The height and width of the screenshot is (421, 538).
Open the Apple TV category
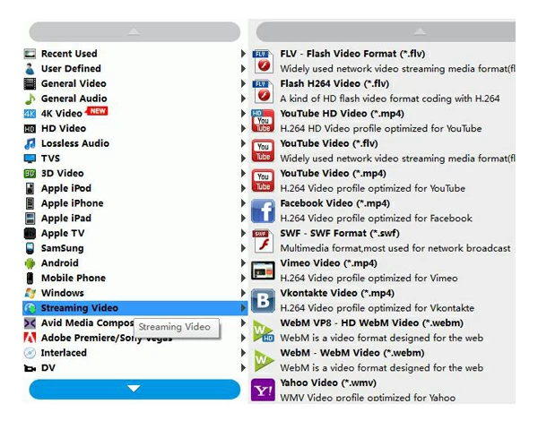point(63,233)
